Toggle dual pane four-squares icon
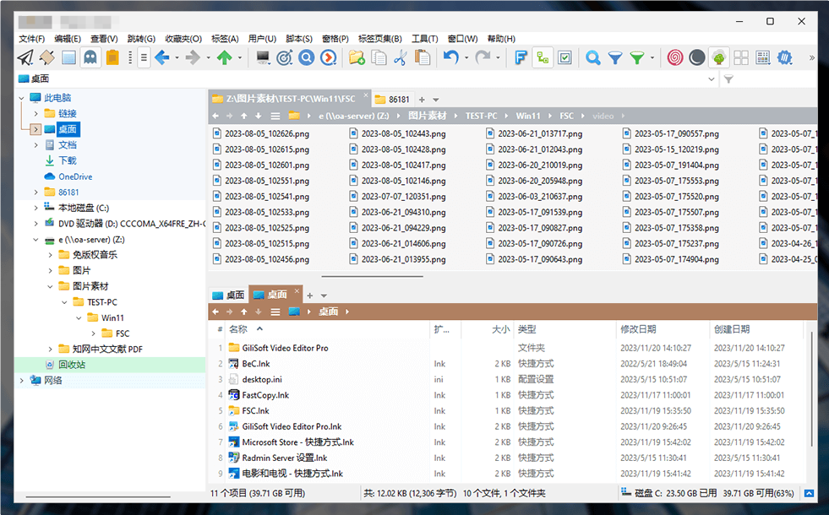Screen dimensions: 829x515 pyautogui.click(x=741, y=57)
